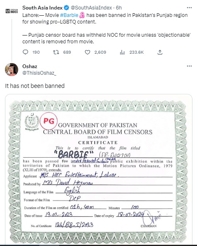
Task: Click the Oshaz display name
Action: (x=30, y=66)
